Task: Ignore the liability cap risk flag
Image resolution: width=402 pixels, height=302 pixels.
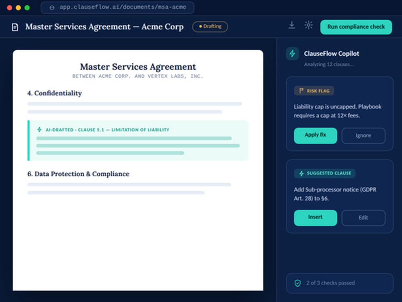Action: [363, 136]
